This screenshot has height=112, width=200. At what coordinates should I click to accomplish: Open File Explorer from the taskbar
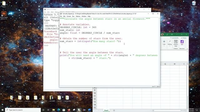(x=53, y=110)
